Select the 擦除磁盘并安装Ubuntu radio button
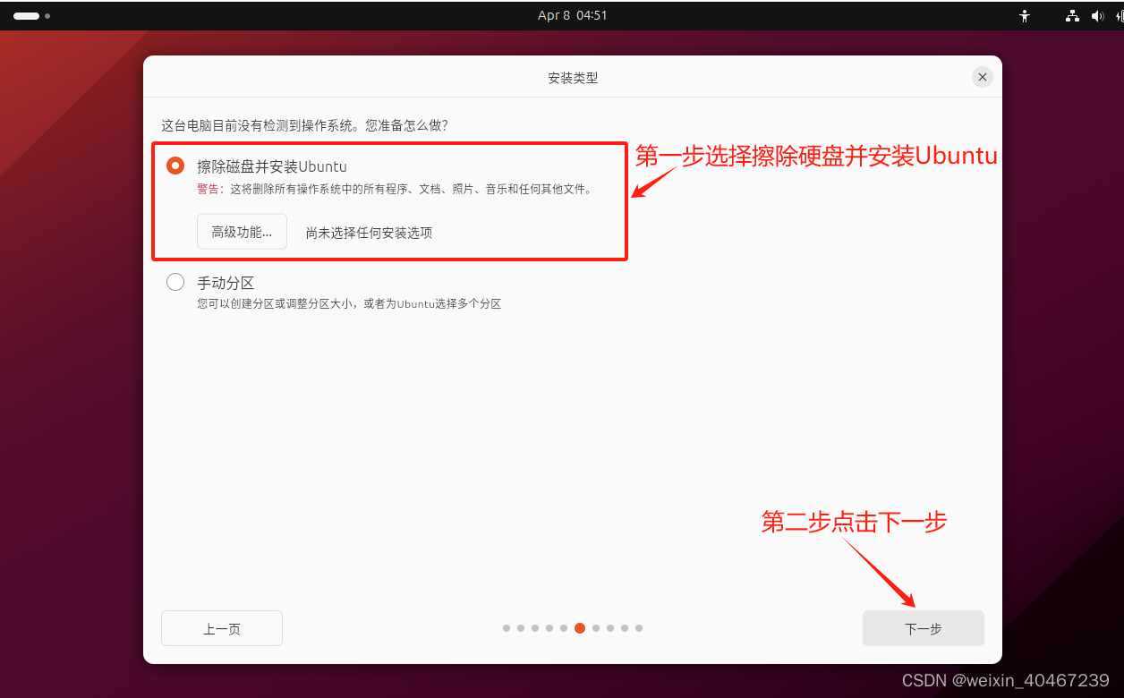 tap(175, 166)
